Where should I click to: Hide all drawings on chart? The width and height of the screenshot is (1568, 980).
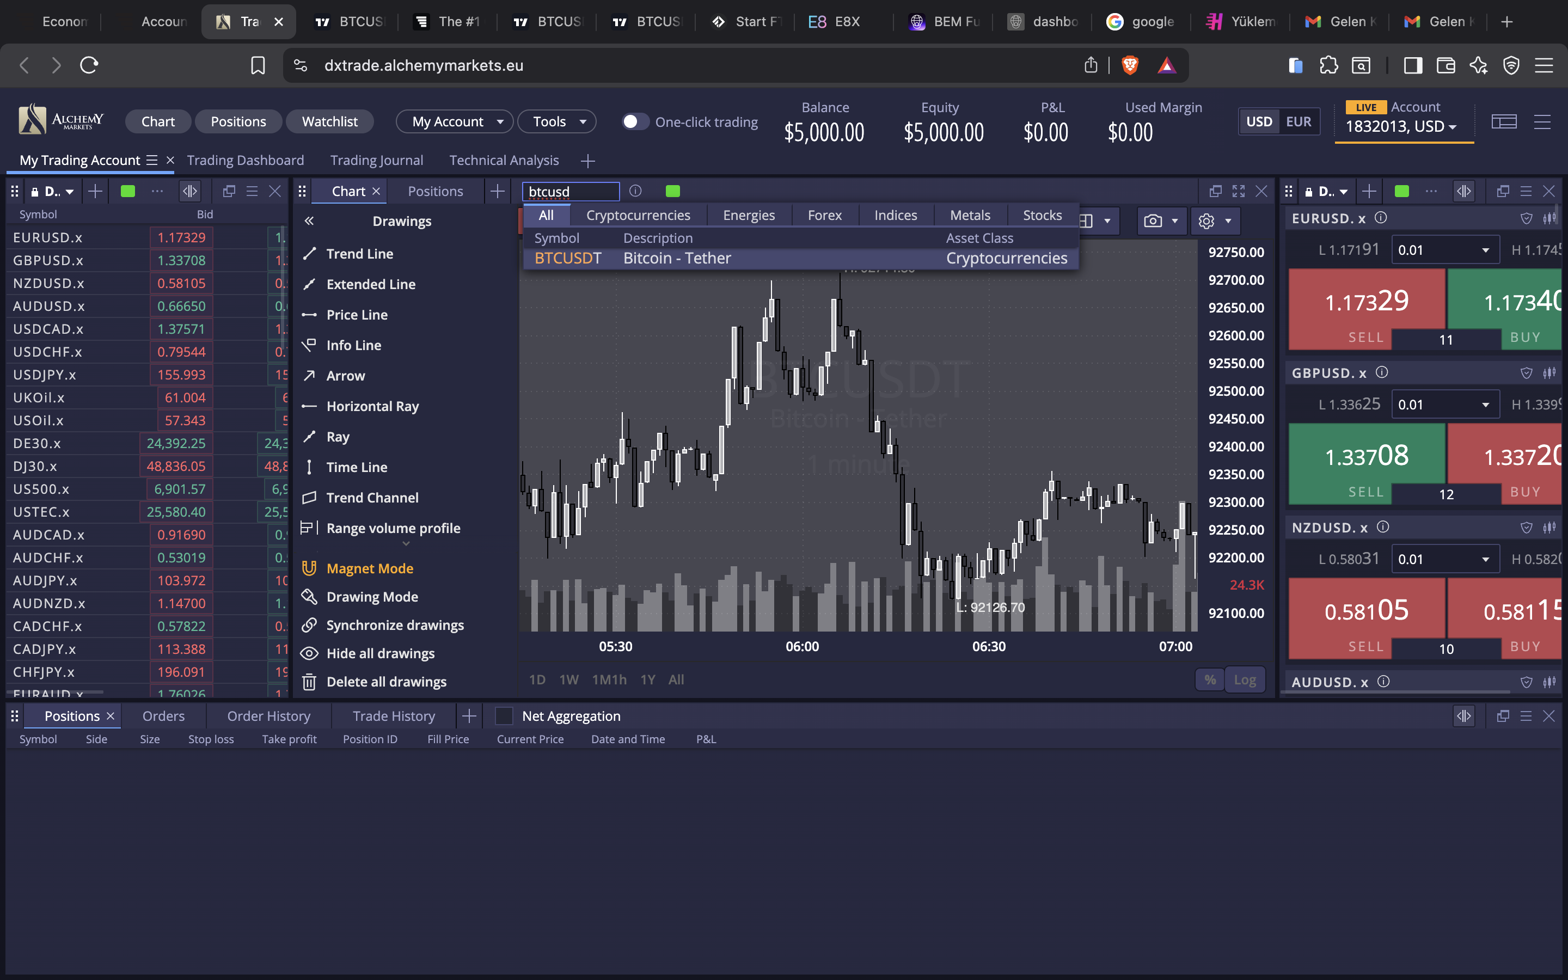point(368,653)
